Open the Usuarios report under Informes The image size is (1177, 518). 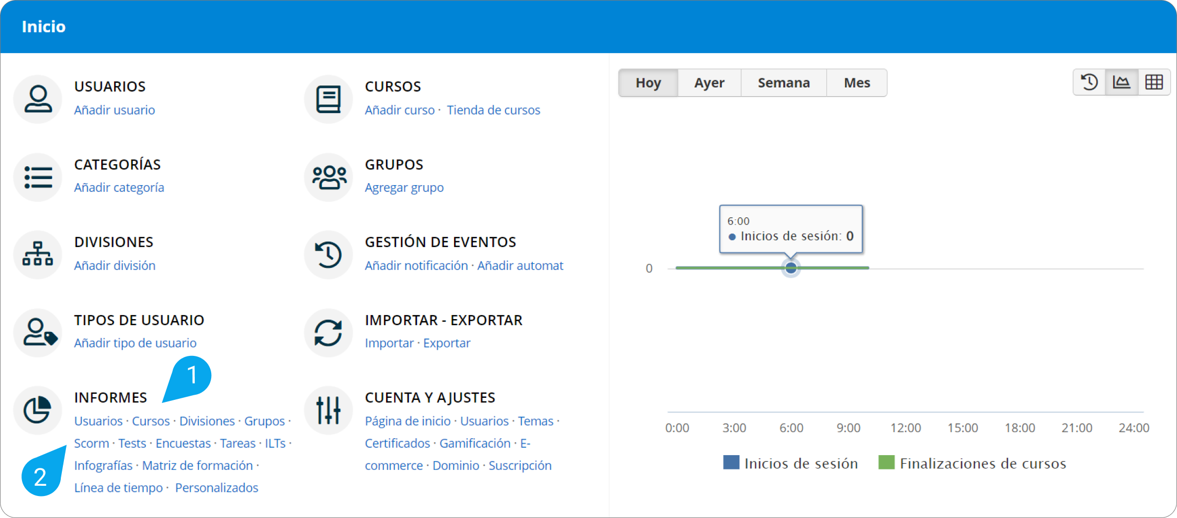tap(98, 421)
